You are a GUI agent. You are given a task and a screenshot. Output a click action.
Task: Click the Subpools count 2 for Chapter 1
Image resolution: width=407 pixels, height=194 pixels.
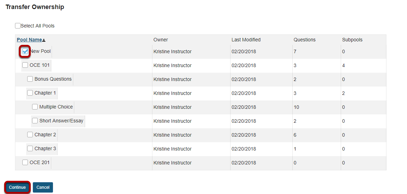click(x=344, y=94)
